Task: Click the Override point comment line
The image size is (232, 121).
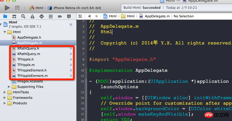Action: click(x=166, y=103)
